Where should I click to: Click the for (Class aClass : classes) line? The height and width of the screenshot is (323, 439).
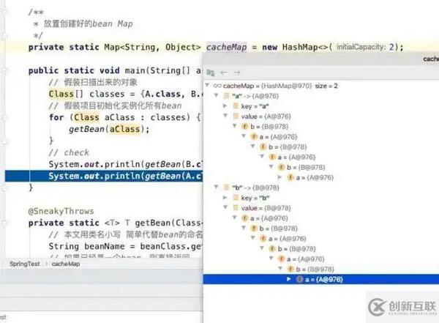[125, 117]
